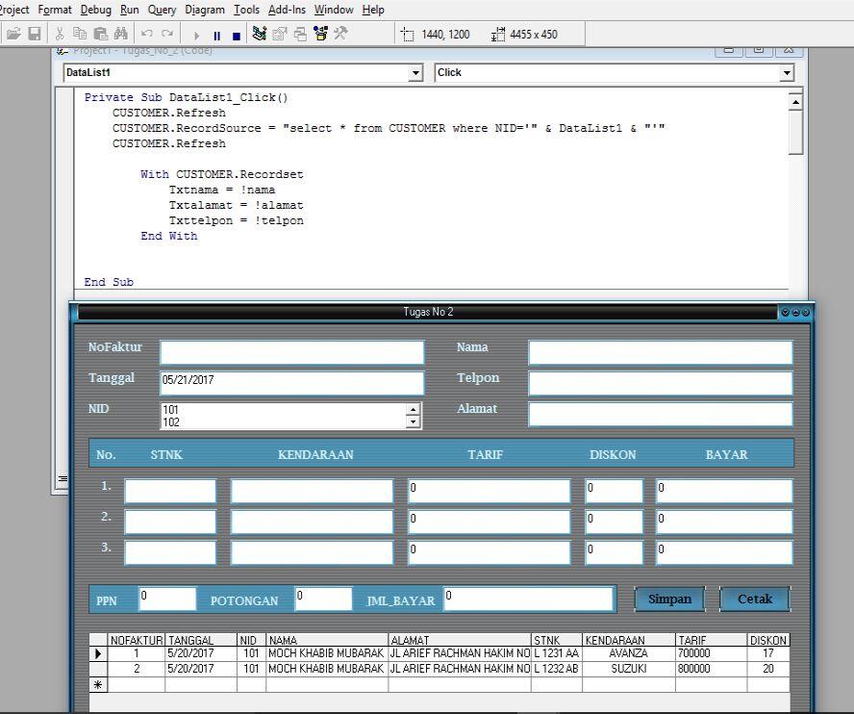
Task: Click the NID list scroll-up arrow
Action: pos(414,409)
